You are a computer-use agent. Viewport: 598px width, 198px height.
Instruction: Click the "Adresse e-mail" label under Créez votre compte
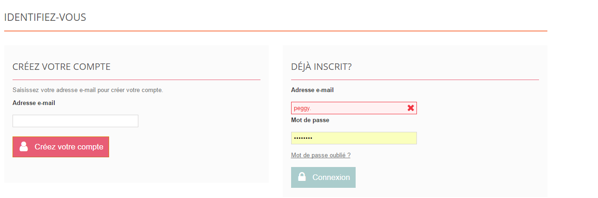coord(34,103)
